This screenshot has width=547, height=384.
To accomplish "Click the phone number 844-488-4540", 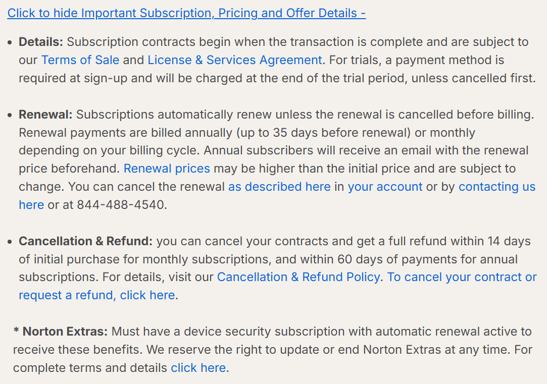I will [121, 205].
